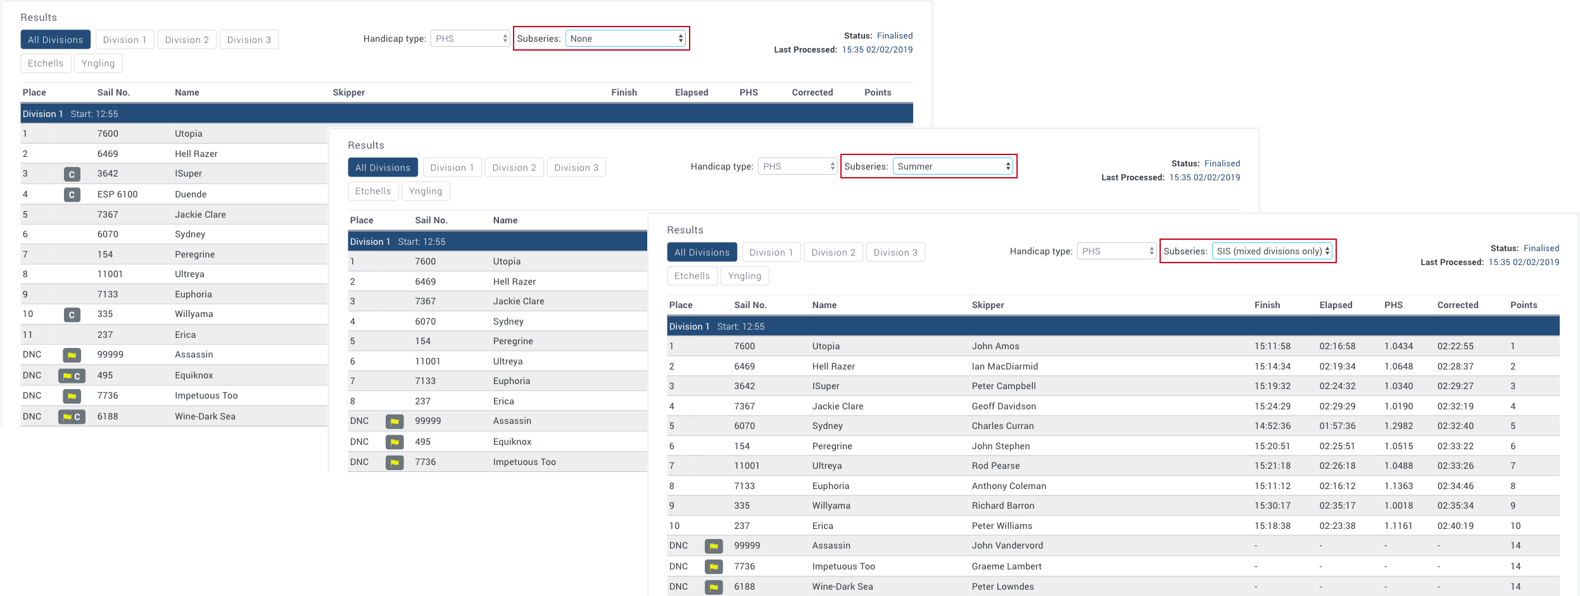Click yellow flag icon for Assassin in back panel
The height and width of the screenshot is (596, 1580).
(72, 355)
